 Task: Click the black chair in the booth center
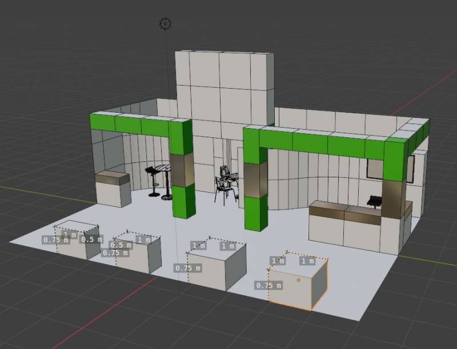point(226,186)
